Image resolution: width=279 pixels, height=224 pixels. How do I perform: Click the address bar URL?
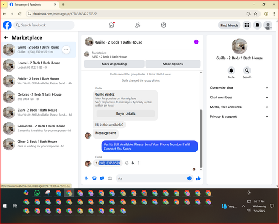coord(65,14)
